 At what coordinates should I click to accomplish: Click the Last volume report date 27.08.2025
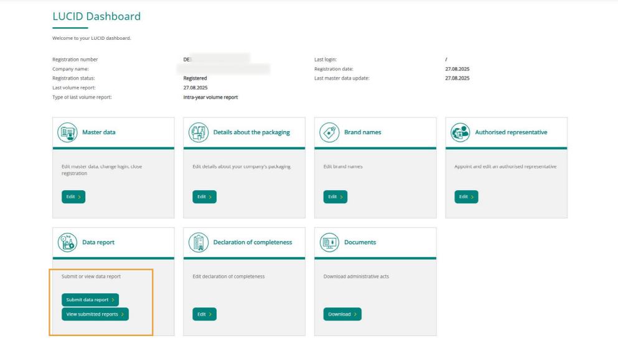(195, 88)
